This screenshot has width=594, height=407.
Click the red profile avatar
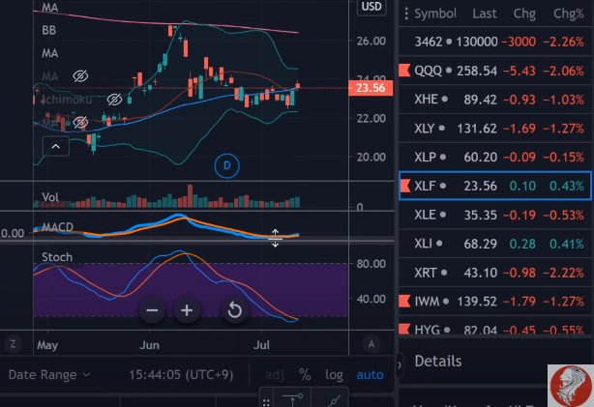pyautogui.click(x=571, y=386)
